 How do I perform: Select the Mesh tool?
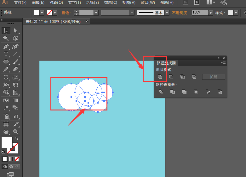6,100
